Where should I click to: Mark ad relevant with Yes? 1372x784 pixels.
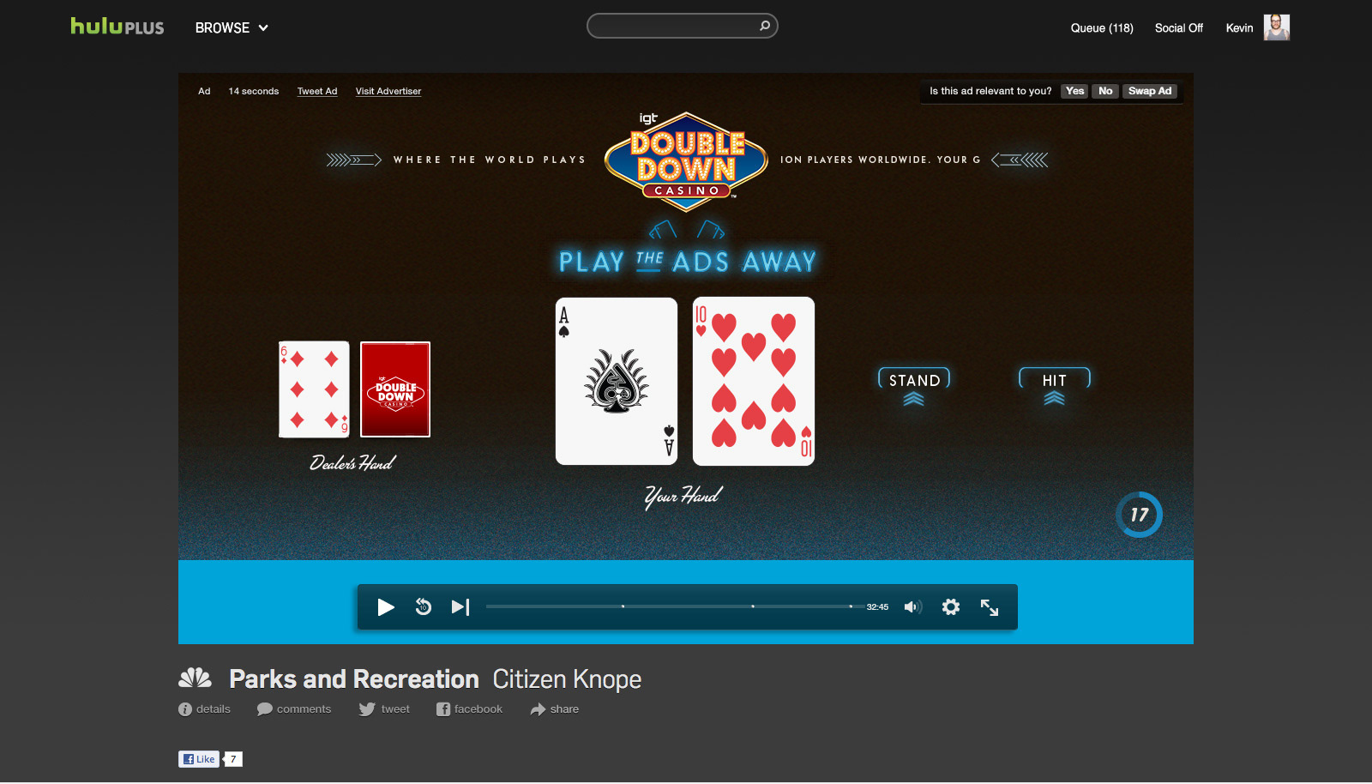point(1074,91)
